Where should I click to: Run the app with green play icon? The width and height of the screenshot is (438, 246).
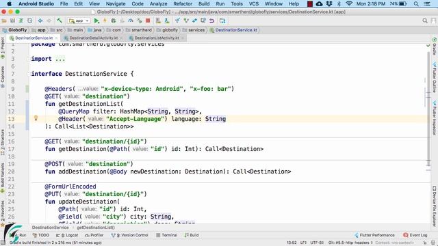pyautogui.click(x=96, y=20)
